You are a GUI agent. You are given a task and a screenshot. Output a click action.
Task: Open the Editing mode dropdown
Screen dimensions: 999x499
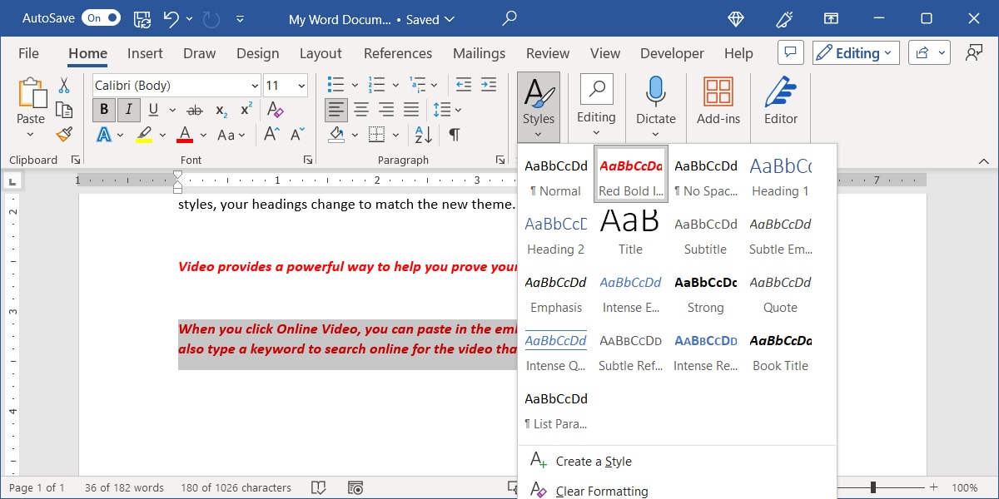[856, 53]
